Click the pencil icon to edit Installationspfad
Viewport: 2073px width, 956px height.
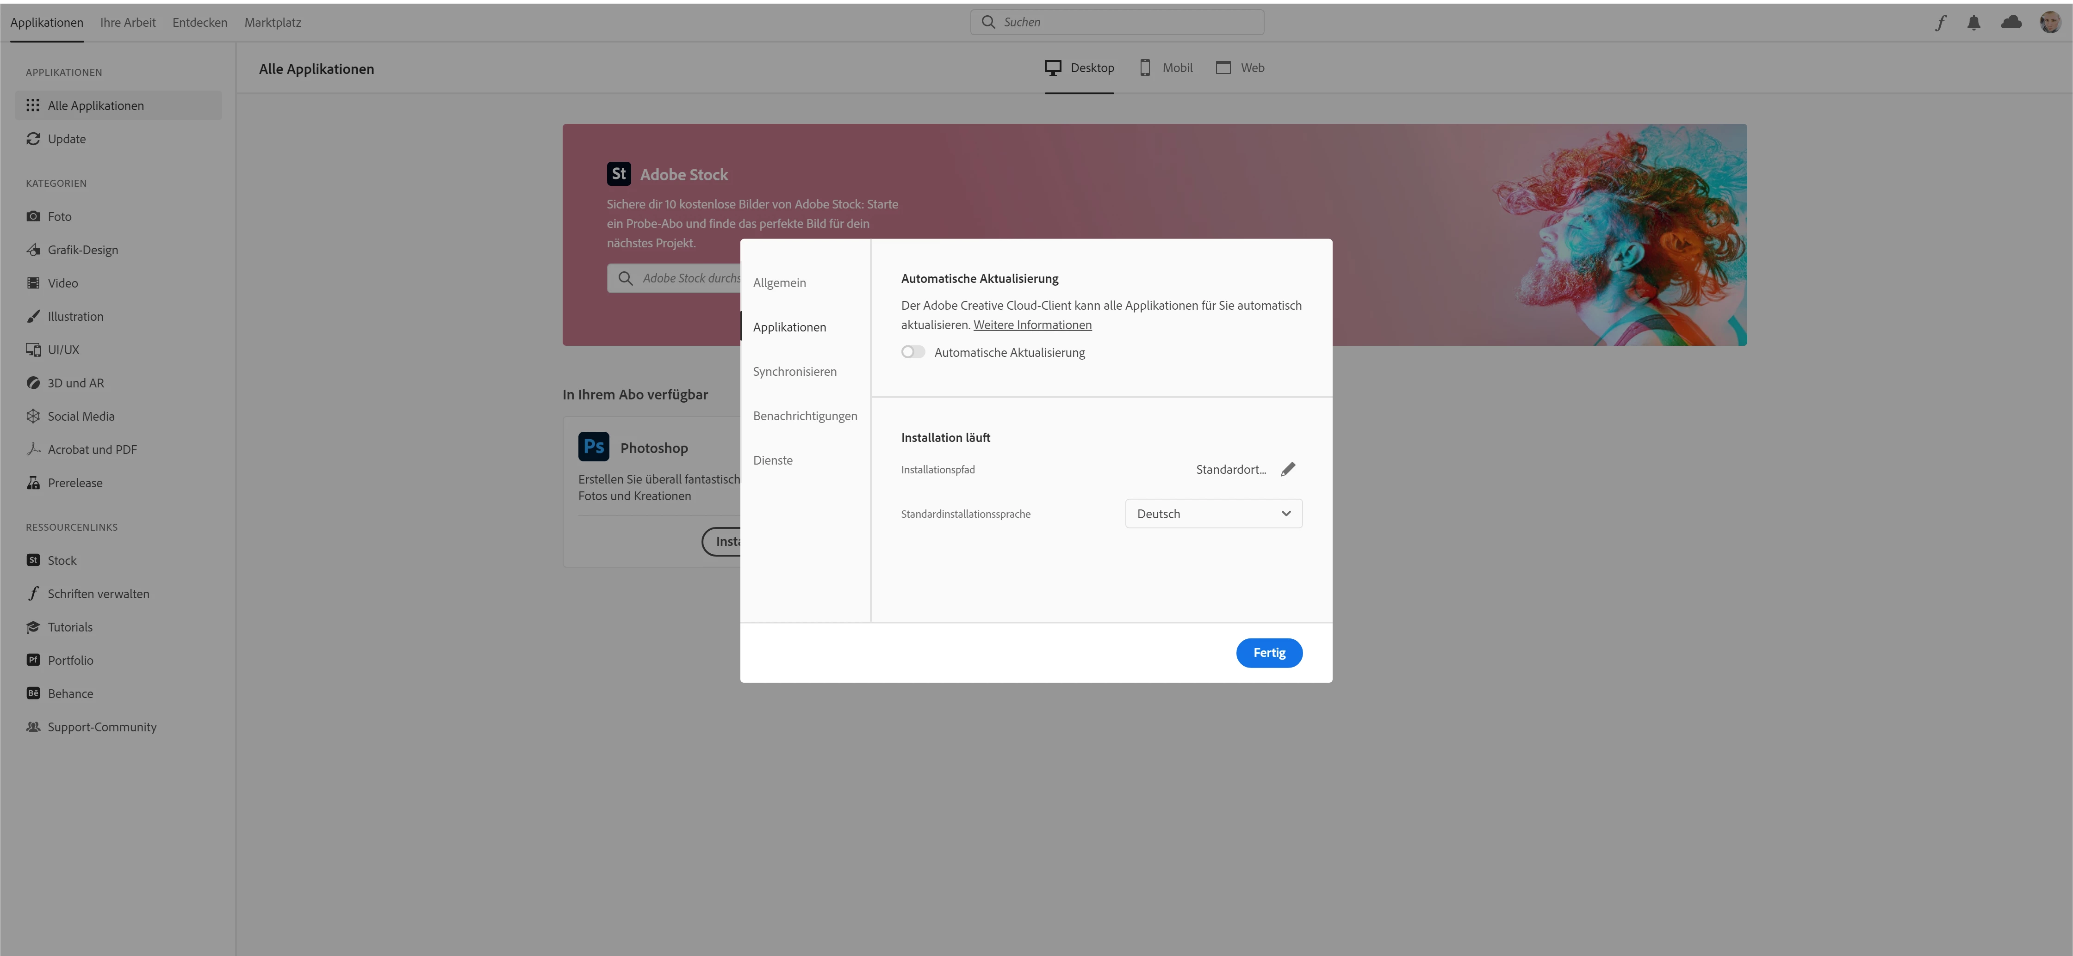pyautogui.click(x=1288, y=469)
